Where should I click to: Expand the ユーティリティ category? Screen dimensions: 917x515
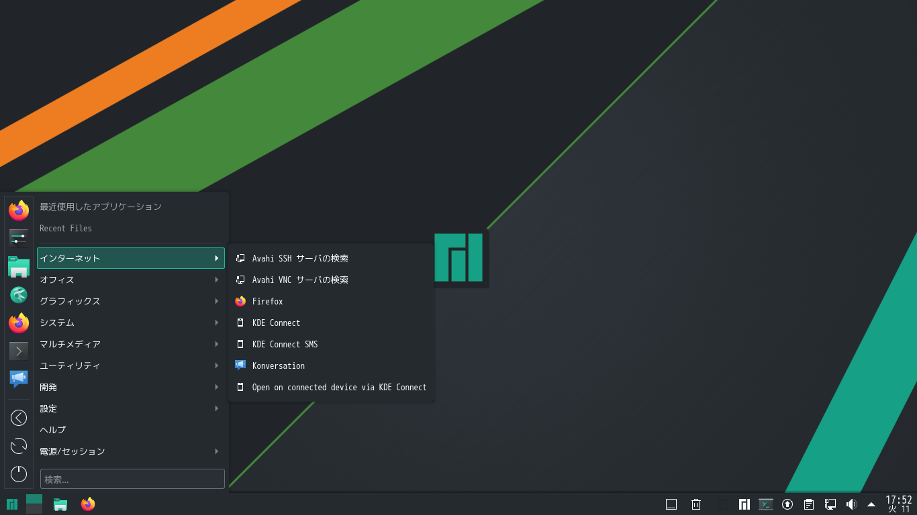131,365
